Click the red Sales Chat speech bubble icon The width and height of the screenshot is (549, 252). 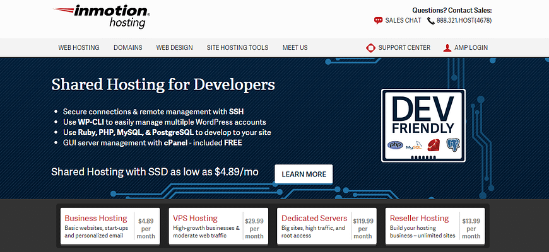[x=378, y=21]
